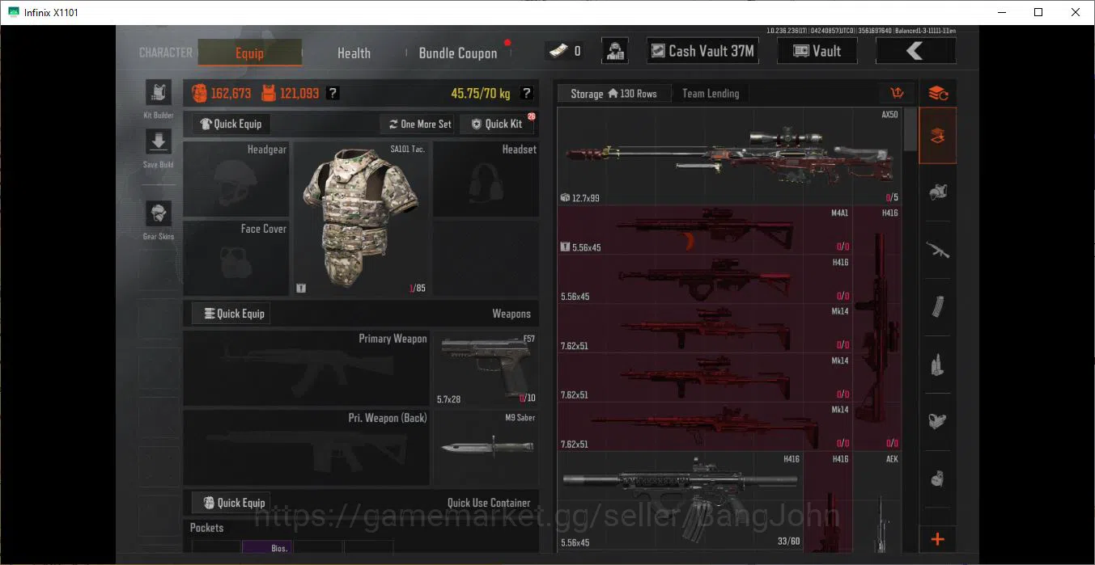The image size is (1095, 565).
Task: Click the 45.75/70 kg weight text
Action: tap(481, 94)
